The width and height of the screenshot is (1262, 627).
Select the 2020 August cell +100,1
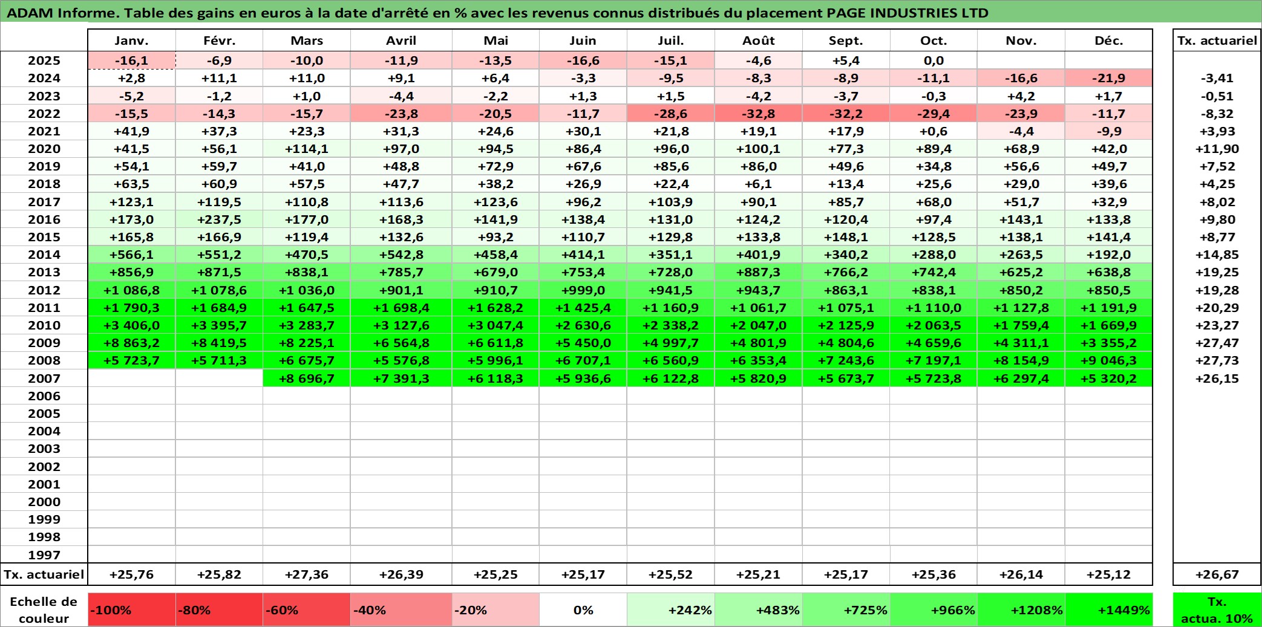click(758, 149)
